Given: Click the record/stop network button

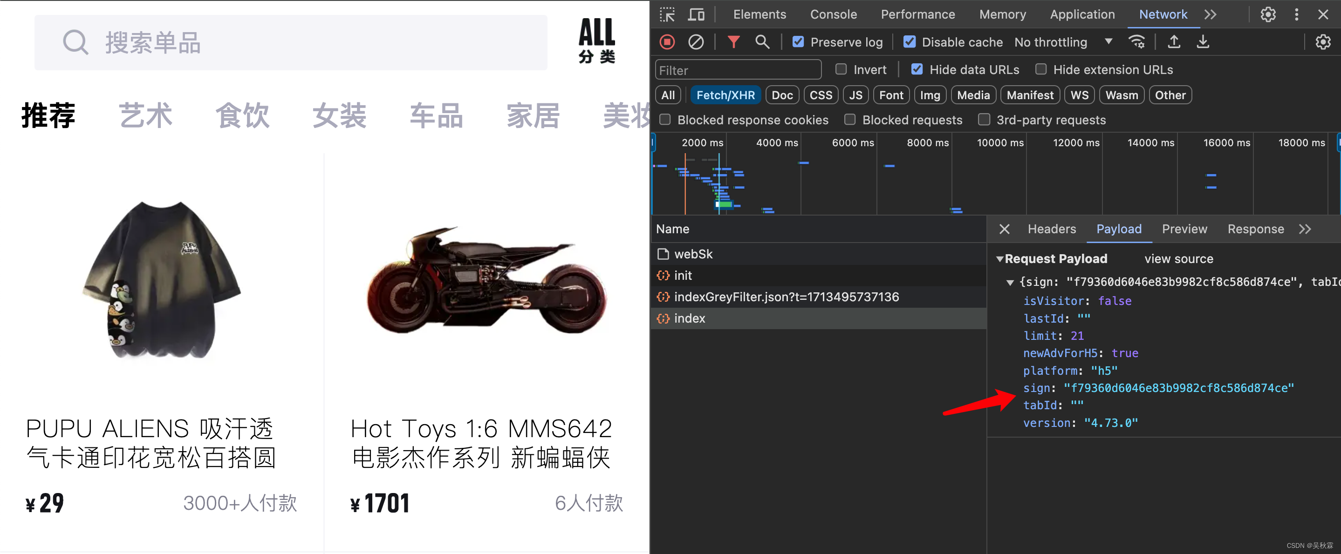Looking at the screenshot, I should click(x=667, y=41).
